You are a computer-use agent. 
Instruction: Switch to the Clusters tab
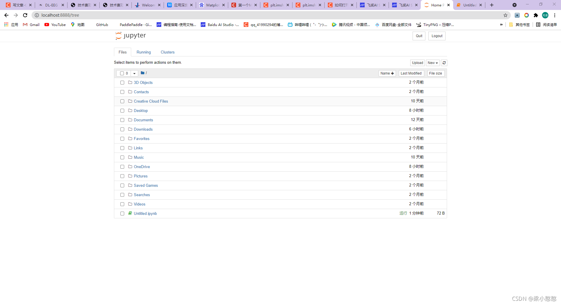pos(167,52)
